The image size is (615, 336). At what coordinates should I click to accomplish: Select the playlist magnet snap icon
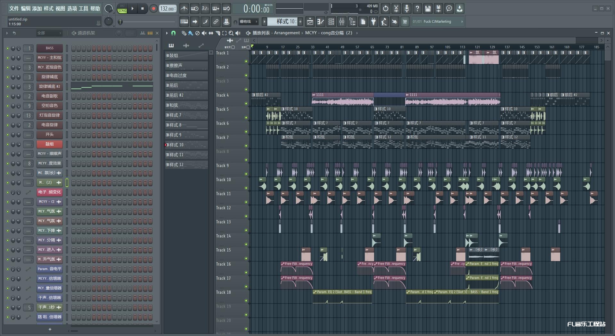173,33
